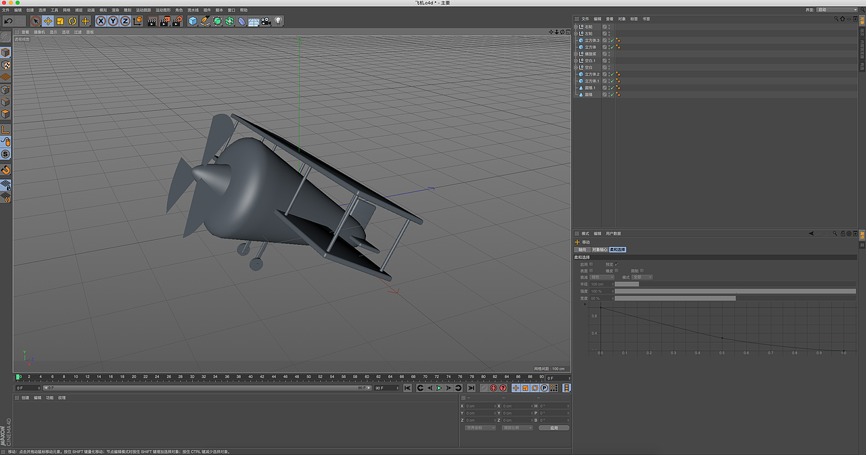Expand the 空白.1 object group

pyautogui.click(x=576, y=60)
